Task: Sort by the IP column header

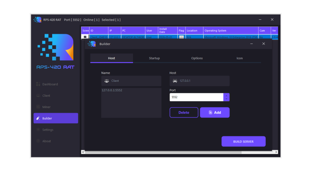Action: coord(115,31)
